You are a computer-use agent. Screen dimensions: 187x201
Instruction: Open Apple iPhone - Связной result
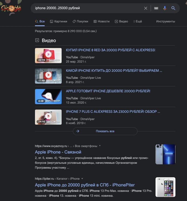[58, 152]
